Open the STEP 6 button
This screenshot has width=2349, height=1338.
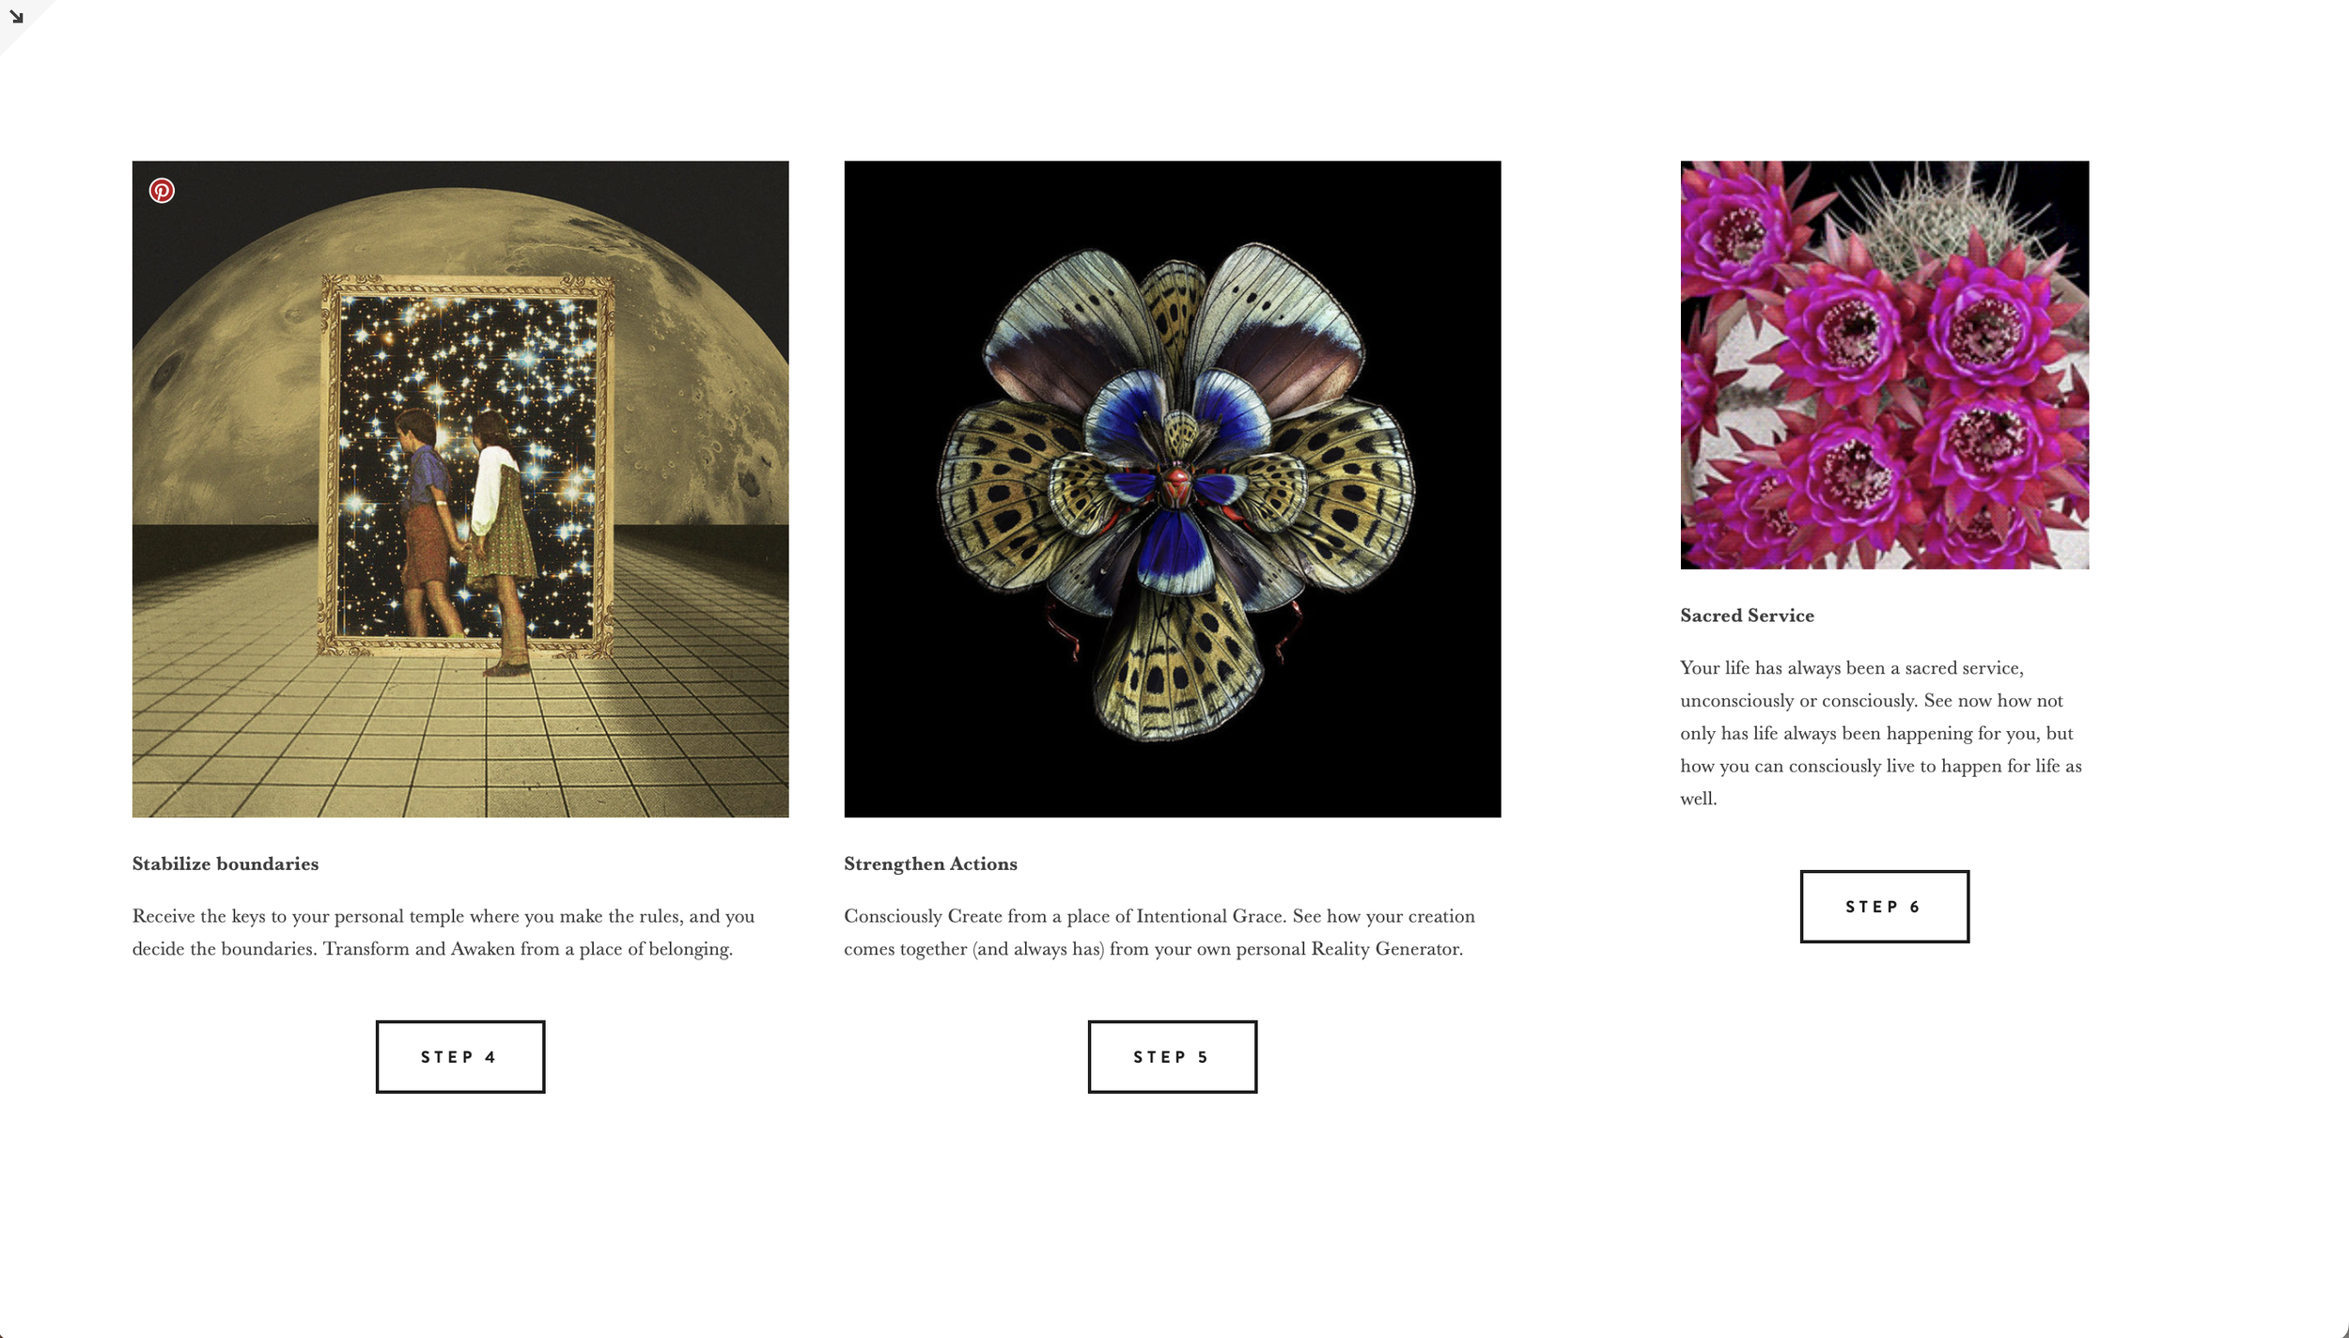[1885, 907]
